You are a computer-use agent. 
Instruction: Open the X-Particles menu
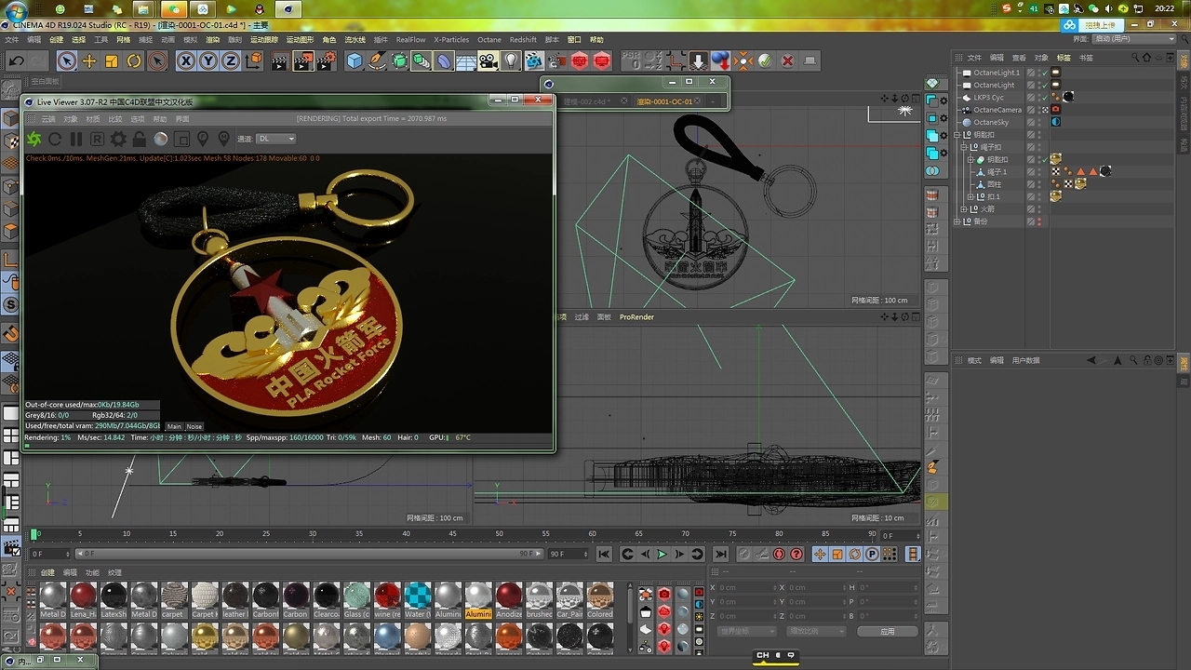pos(451,40)
